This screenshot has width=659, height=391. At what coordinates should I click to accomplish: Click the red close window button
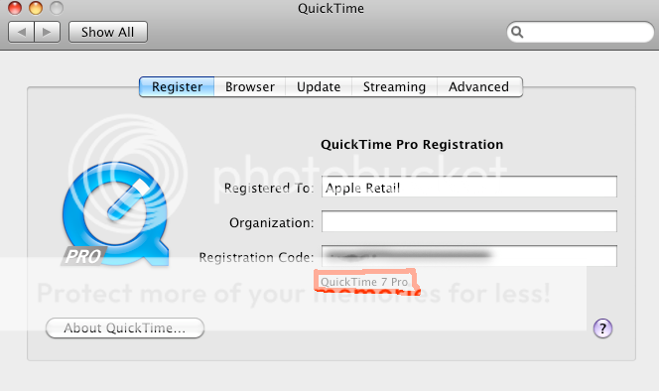coord(15,8)
